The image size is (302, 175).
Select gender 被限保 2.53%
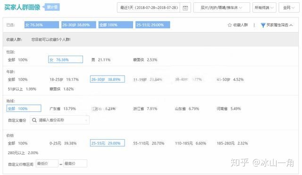coord(145,60)
